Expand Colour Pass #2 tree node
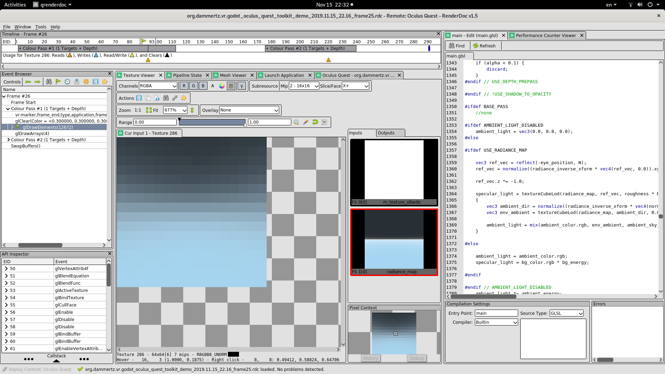 [8, 140]
